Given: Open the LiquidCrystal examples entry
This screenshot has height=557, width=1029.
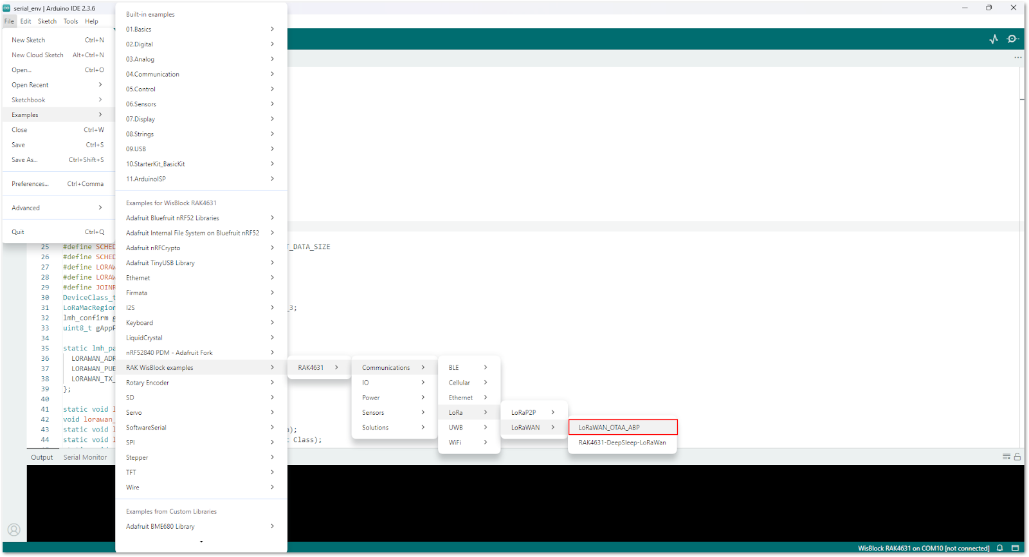Looking at the screenshot, I should point(201,338).
